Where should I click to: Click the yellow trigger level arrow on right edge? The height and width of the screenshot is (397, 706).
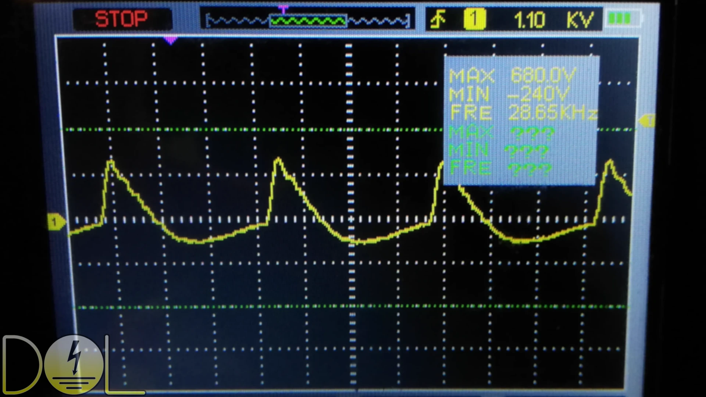coord(647,120)
